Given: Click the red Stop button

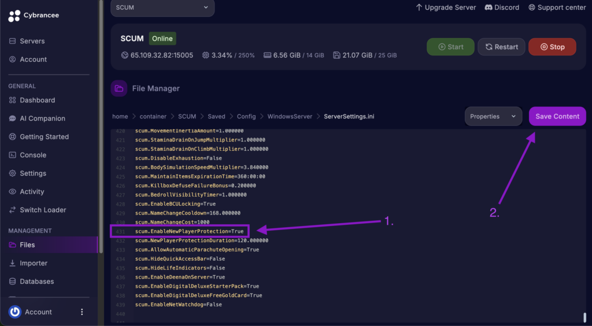Looking at the screenshot, I should point(552,47).
